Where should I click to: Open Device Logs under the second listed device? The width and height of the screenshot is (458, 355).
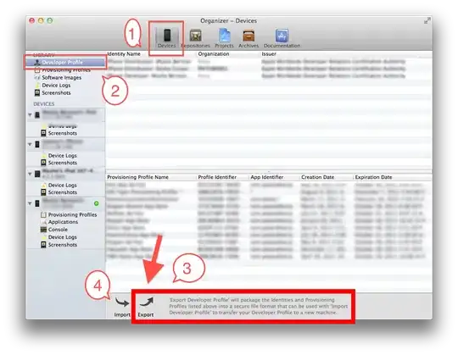coord(59,156)
